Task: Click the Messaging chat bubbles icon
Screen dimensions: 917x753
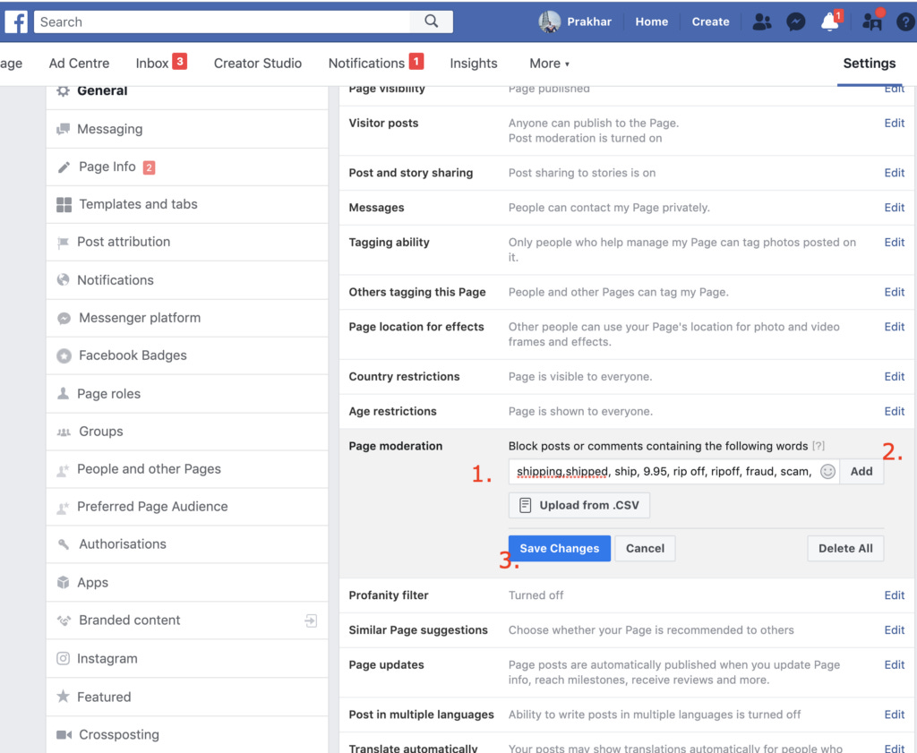Action: 64,129
